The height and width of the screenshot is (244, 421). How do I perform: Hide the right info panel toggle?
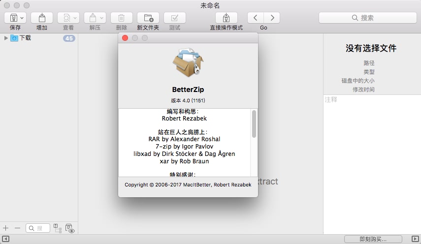pyautogui.click(x=415, y=239)
